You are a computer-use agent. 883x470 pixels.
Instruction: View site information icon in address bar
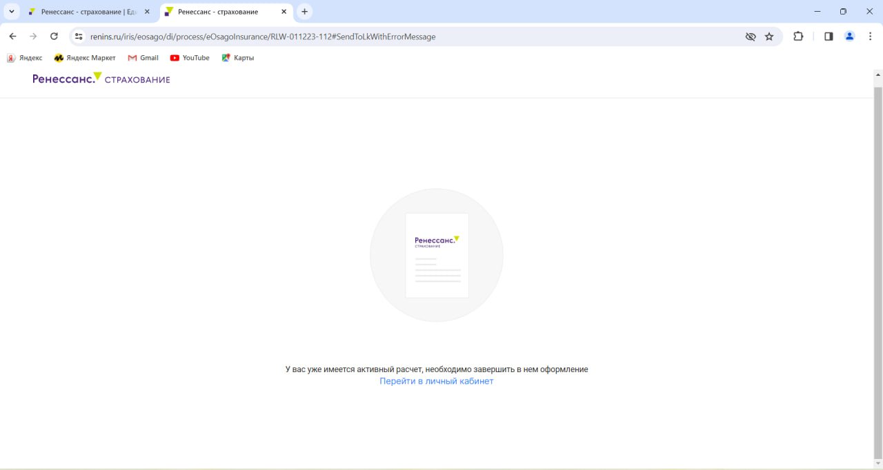pyautogui.click(x=79, y=37)
